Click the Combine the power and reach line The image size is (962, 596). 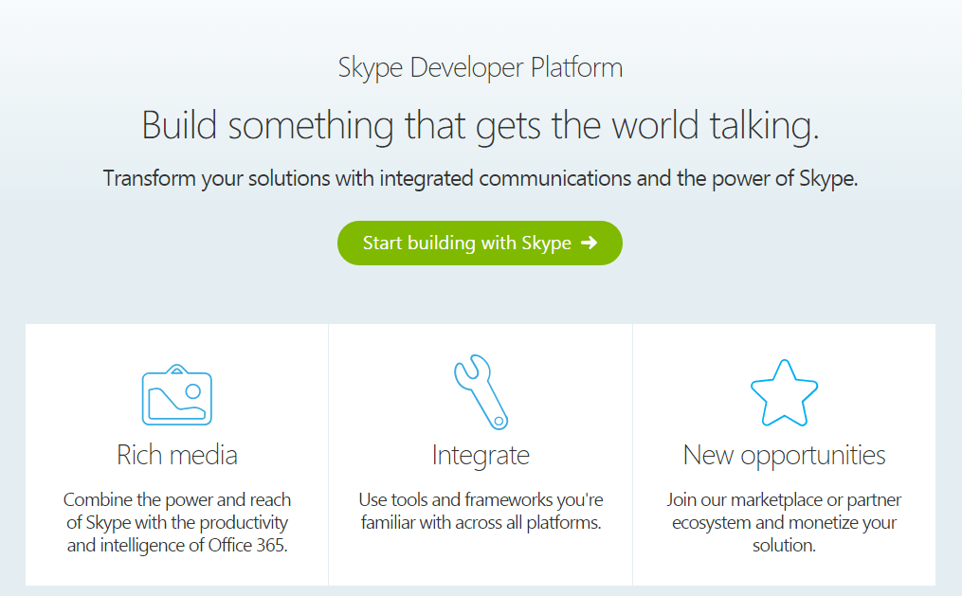tap(177, 499)
